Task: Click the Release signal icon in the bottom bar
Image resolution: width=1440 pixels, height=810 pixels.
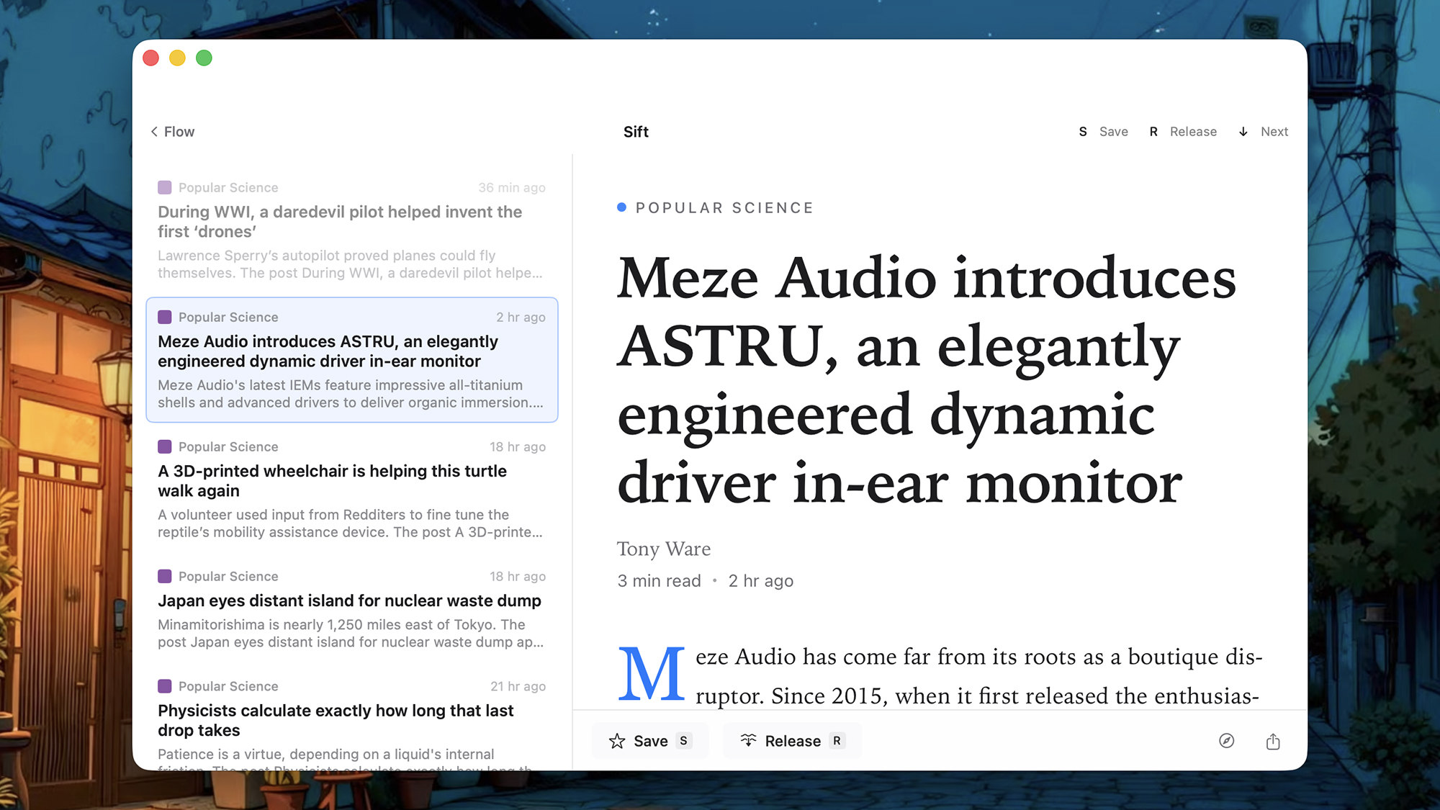Action: pos(747,740)
